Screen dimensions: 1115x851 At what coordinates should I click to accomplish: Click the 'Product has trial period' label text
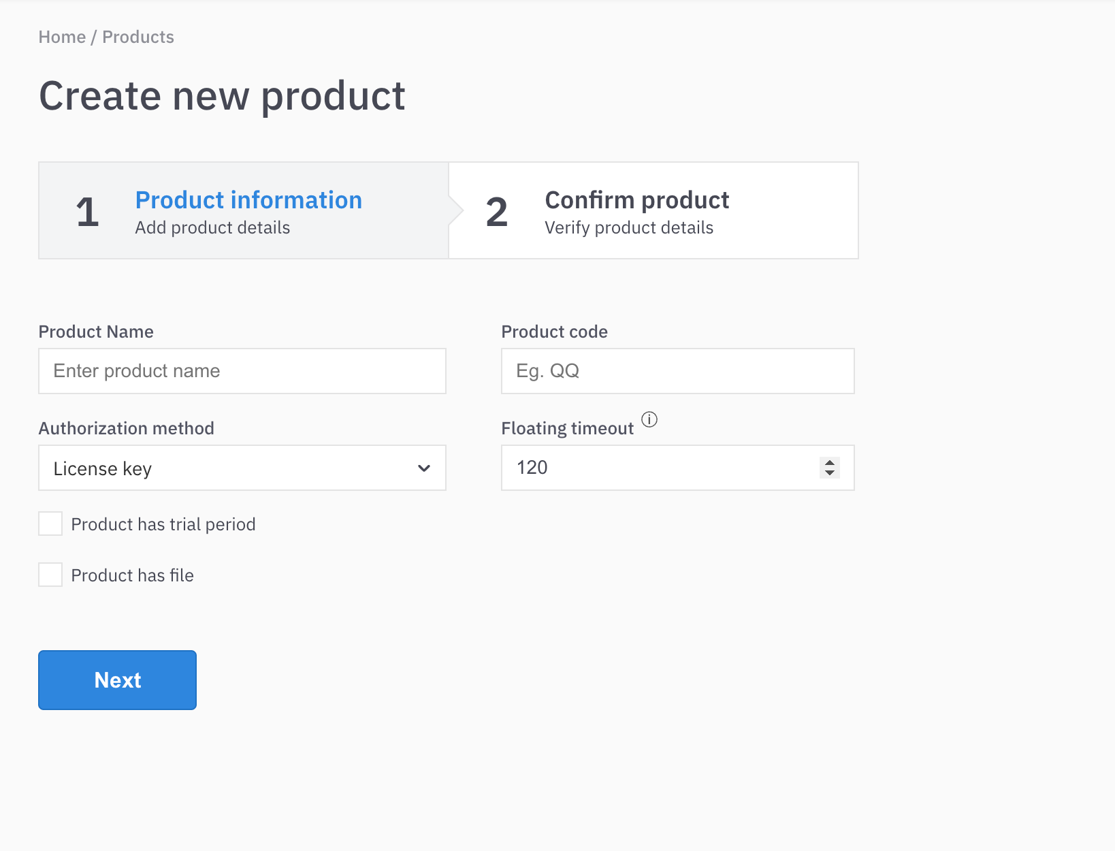[x=163, y=525]
